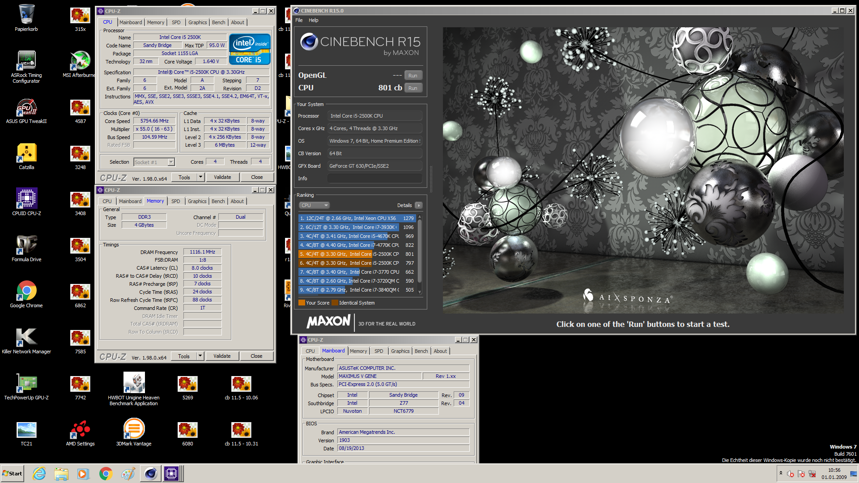Switch to SPD tab in top CPU-Z window
Screen dimensions: 859x483
tap(176, 22)
